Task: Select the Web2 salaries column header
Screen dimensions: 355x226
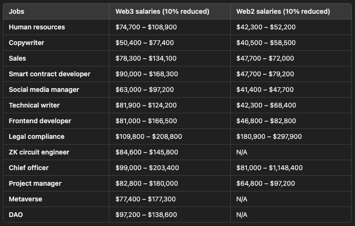Action: tap(283, 11)
